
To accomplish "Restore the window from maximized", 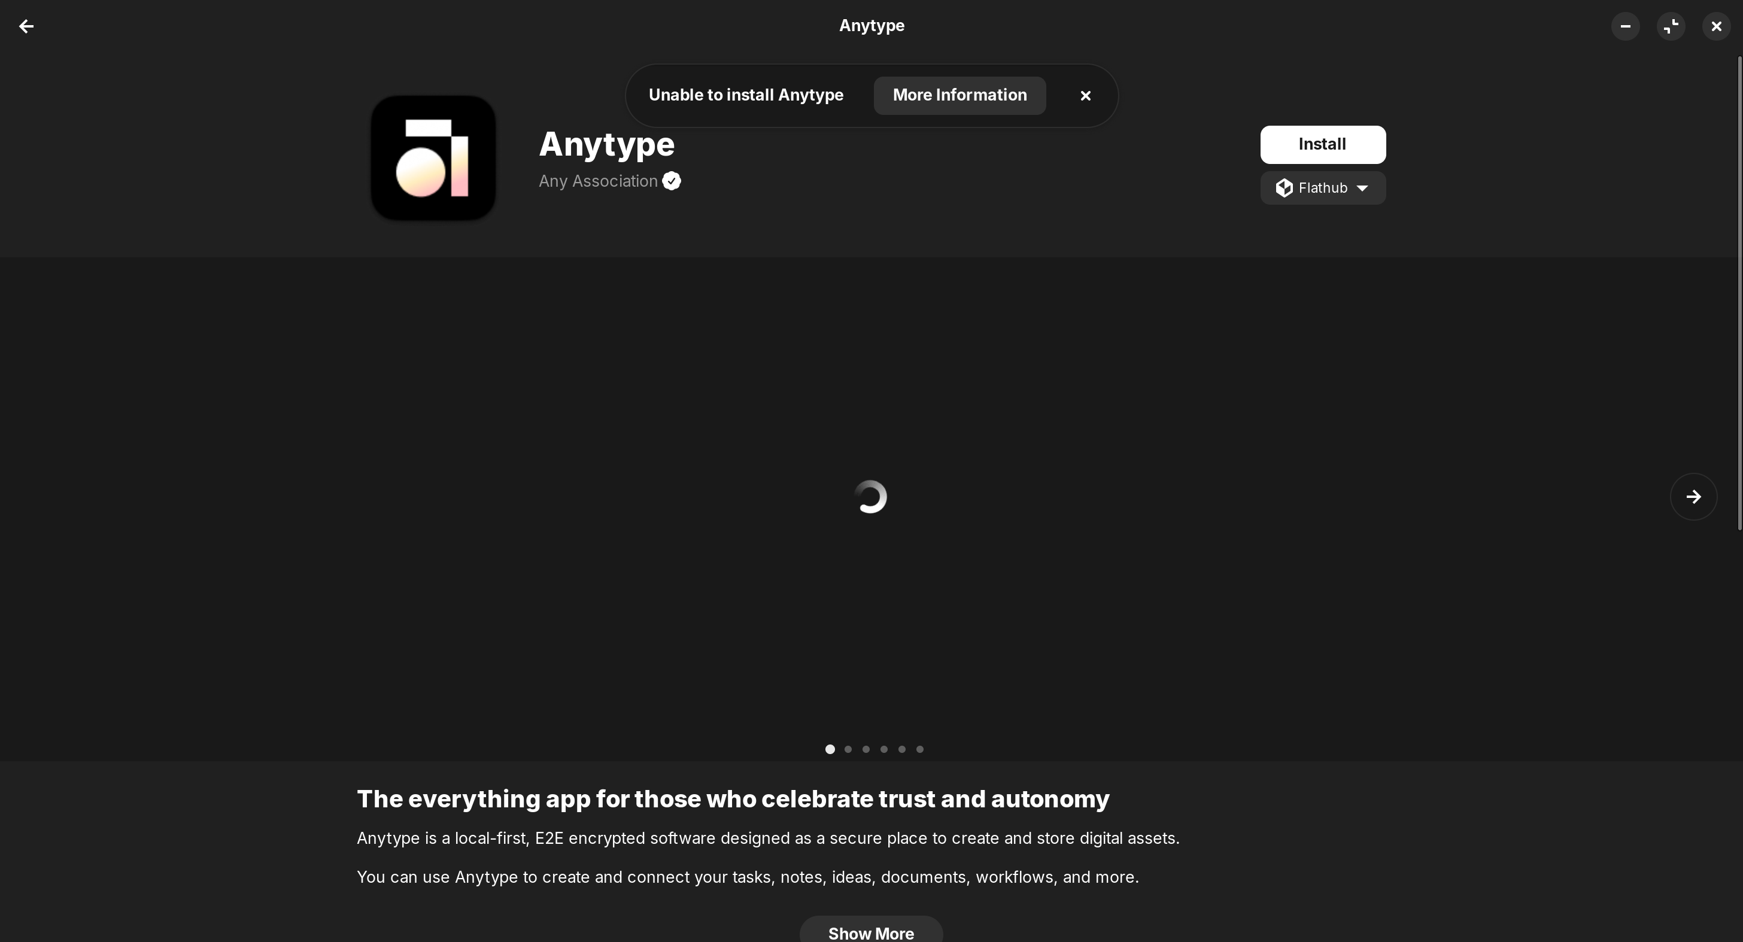I will [1671, 26].
